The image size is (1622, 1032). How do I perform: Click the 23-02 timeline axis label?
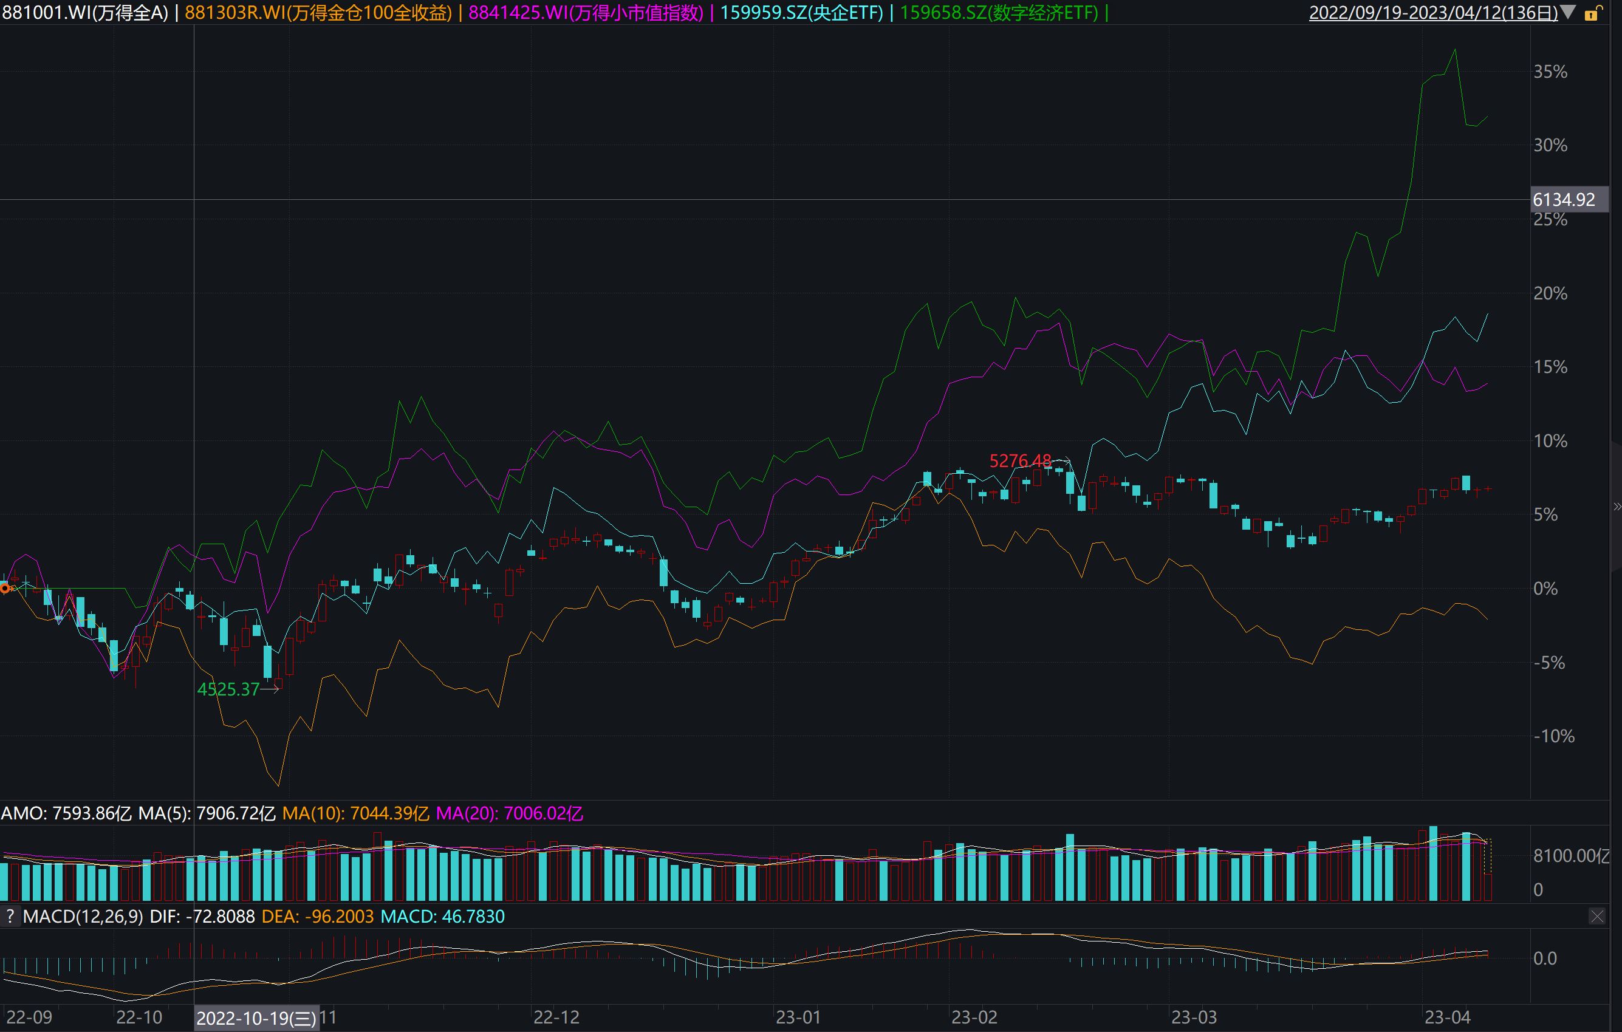[x=973, y=1017]
